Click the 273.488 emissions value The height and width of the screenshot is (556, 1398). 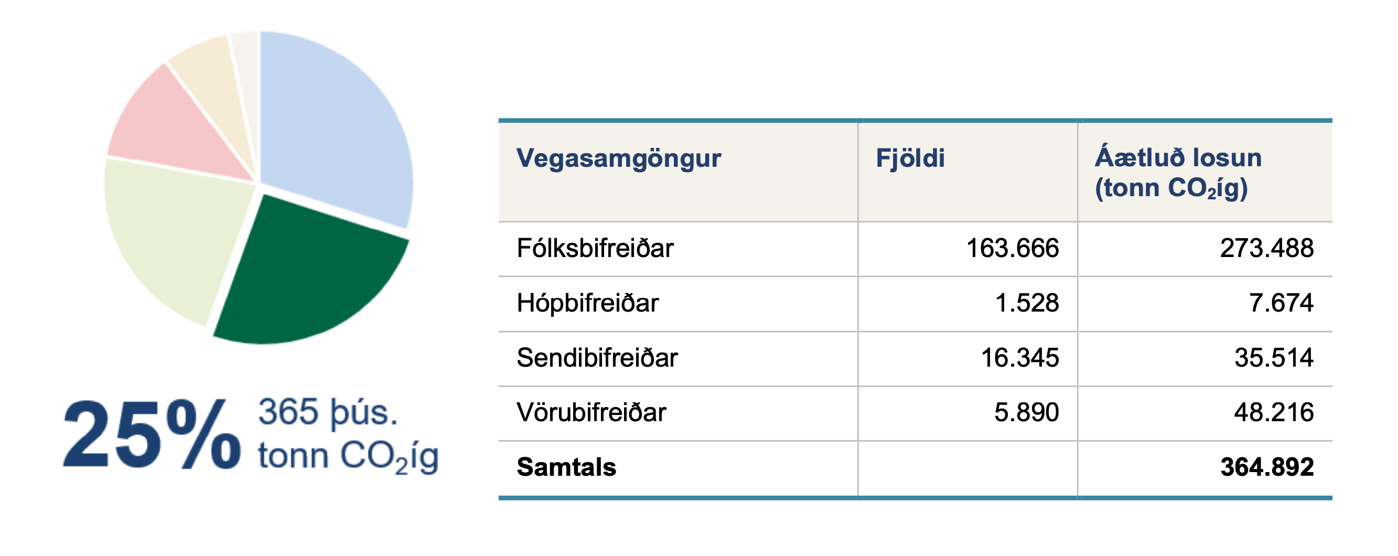pyautogui.click(x=1267, y=248)
